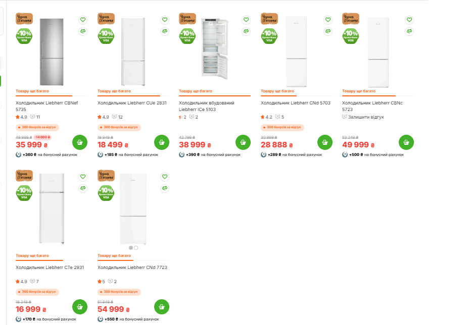The width and height of the screenshot is (468, 325).
Task: Select first image dot for CNd 7723
Action: pyautogui.click(x=131, y=248)
